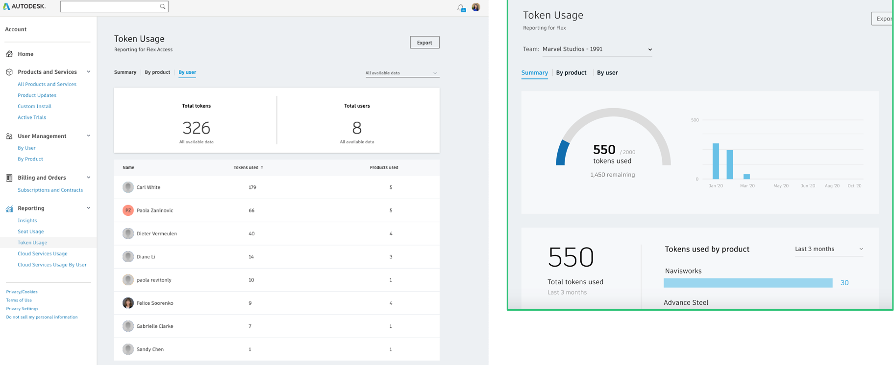Open the notifications bell icon
Screen dimensions: 895x365
pyautogui.click(x=461, y=7)
